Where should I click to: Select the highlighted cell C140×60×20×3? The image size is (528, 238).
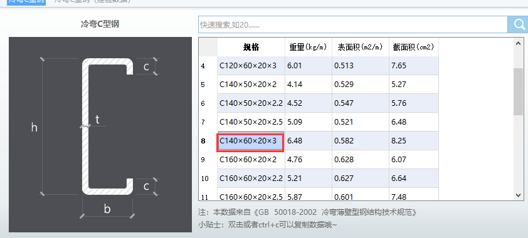click(x=251, y=141)
